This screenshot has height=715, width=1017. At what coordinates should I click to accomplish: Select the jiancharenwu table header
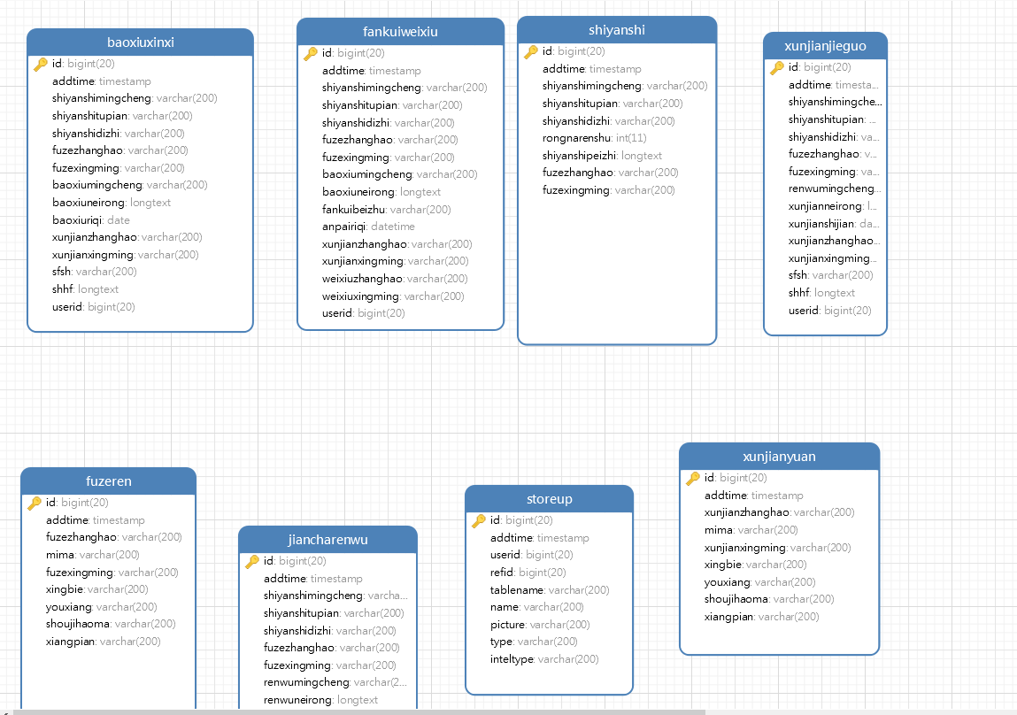[327, 539]
